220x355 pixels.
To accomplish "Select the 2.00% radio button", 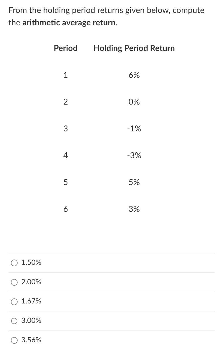I will [14, 282].
